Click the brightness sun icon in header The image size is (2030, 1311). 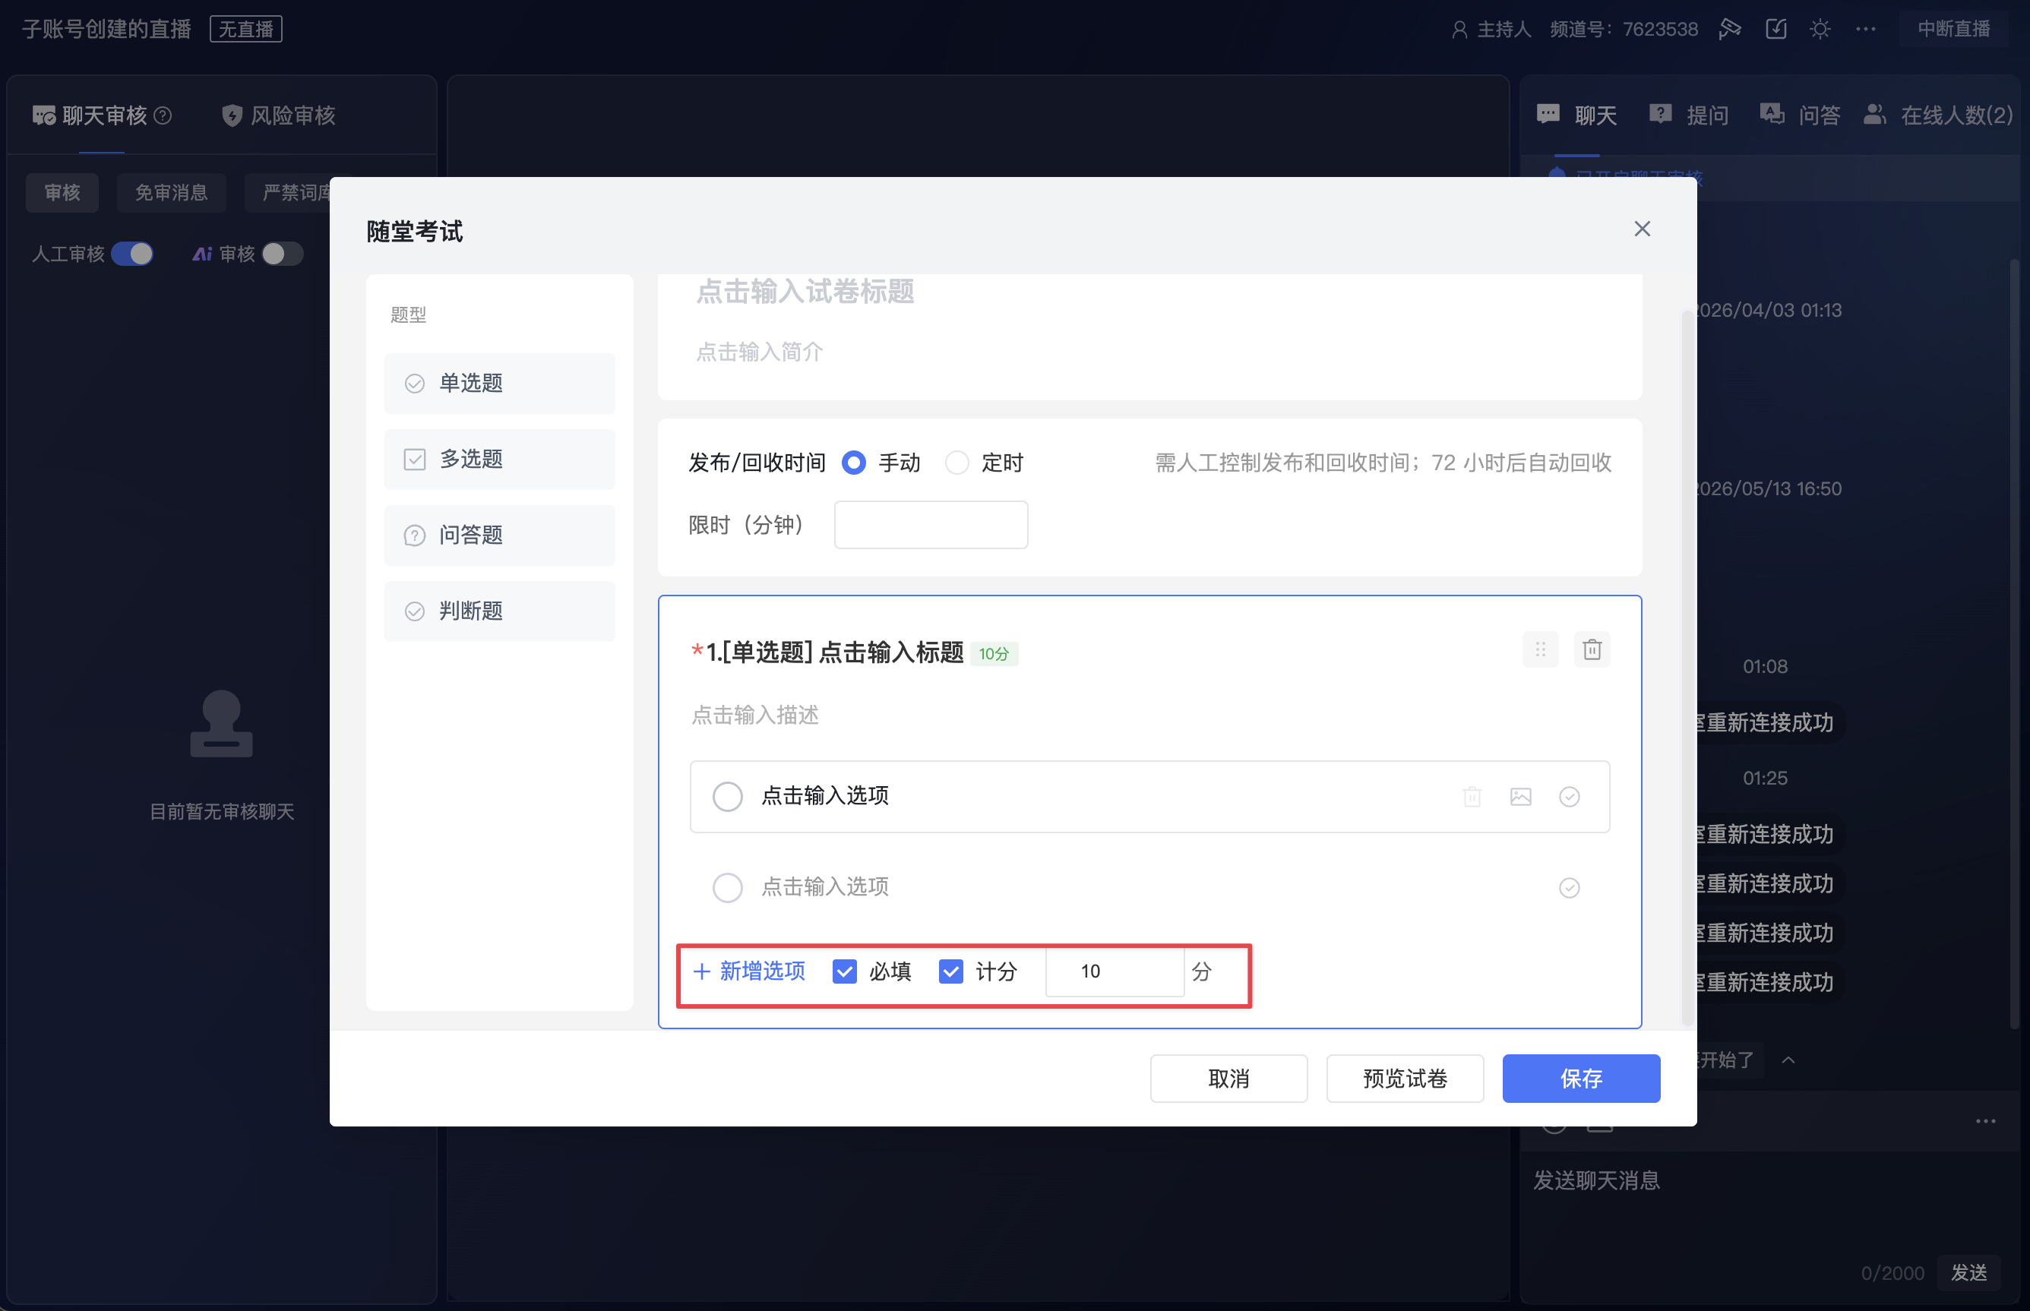point(1820,29)
